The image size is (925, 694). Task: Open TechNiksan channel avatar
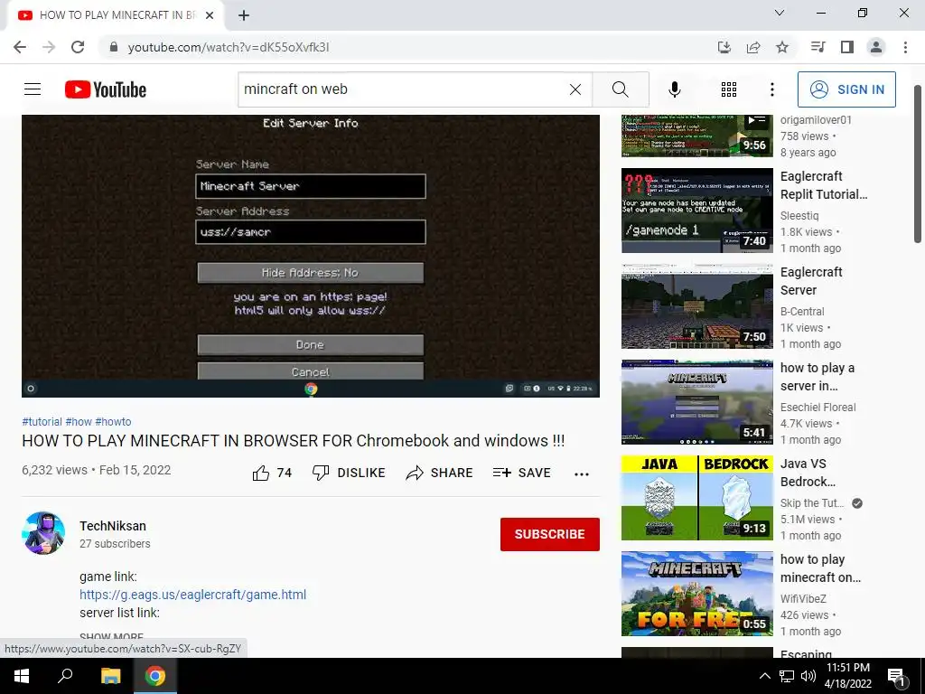tap(43, 533)
